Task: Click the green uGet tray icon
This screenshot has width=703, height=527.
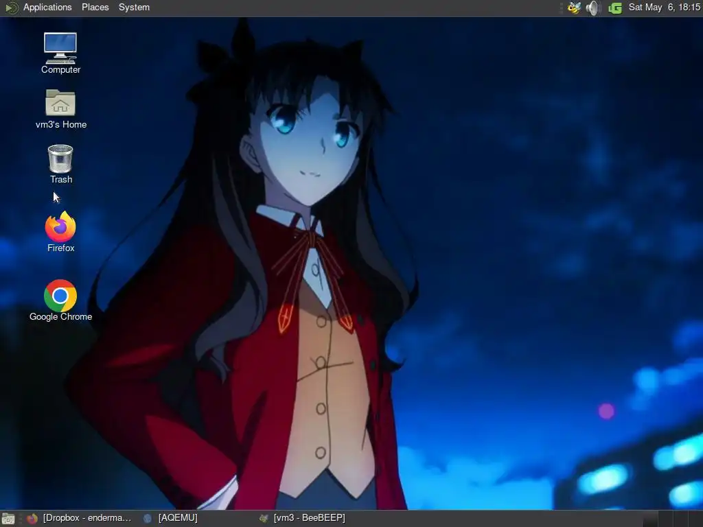Action: pyautogui.click(x=615, y=8)
